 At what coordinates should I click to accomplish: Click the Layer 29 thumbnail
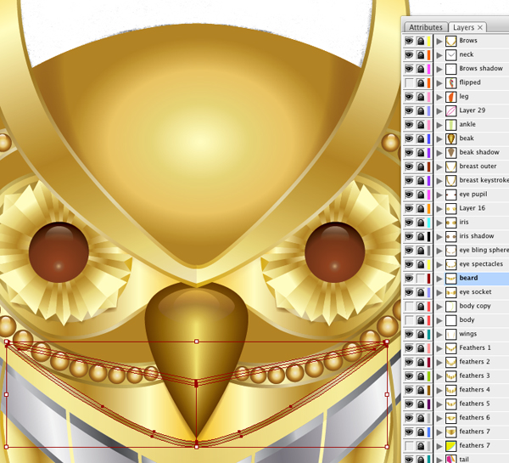[x=451, y=111]
